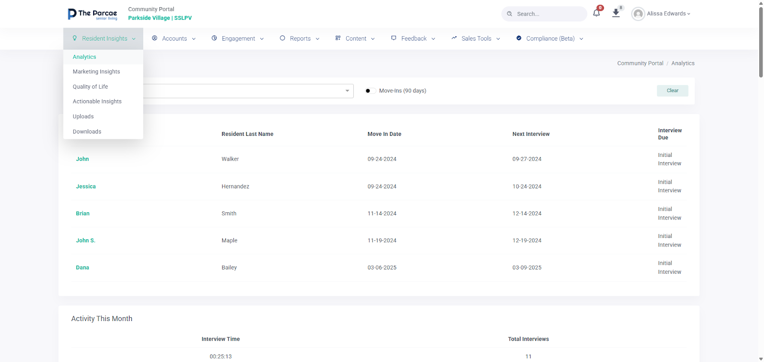
Task: Click the Parcae senior living logo
Action: 93,14
